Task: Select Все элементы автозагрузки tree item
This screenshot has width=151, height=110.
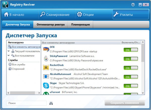Action: coord(24,47)
